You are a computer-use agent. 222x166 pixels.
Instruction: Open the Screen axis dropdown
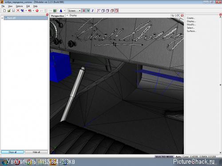coord(74,11)
